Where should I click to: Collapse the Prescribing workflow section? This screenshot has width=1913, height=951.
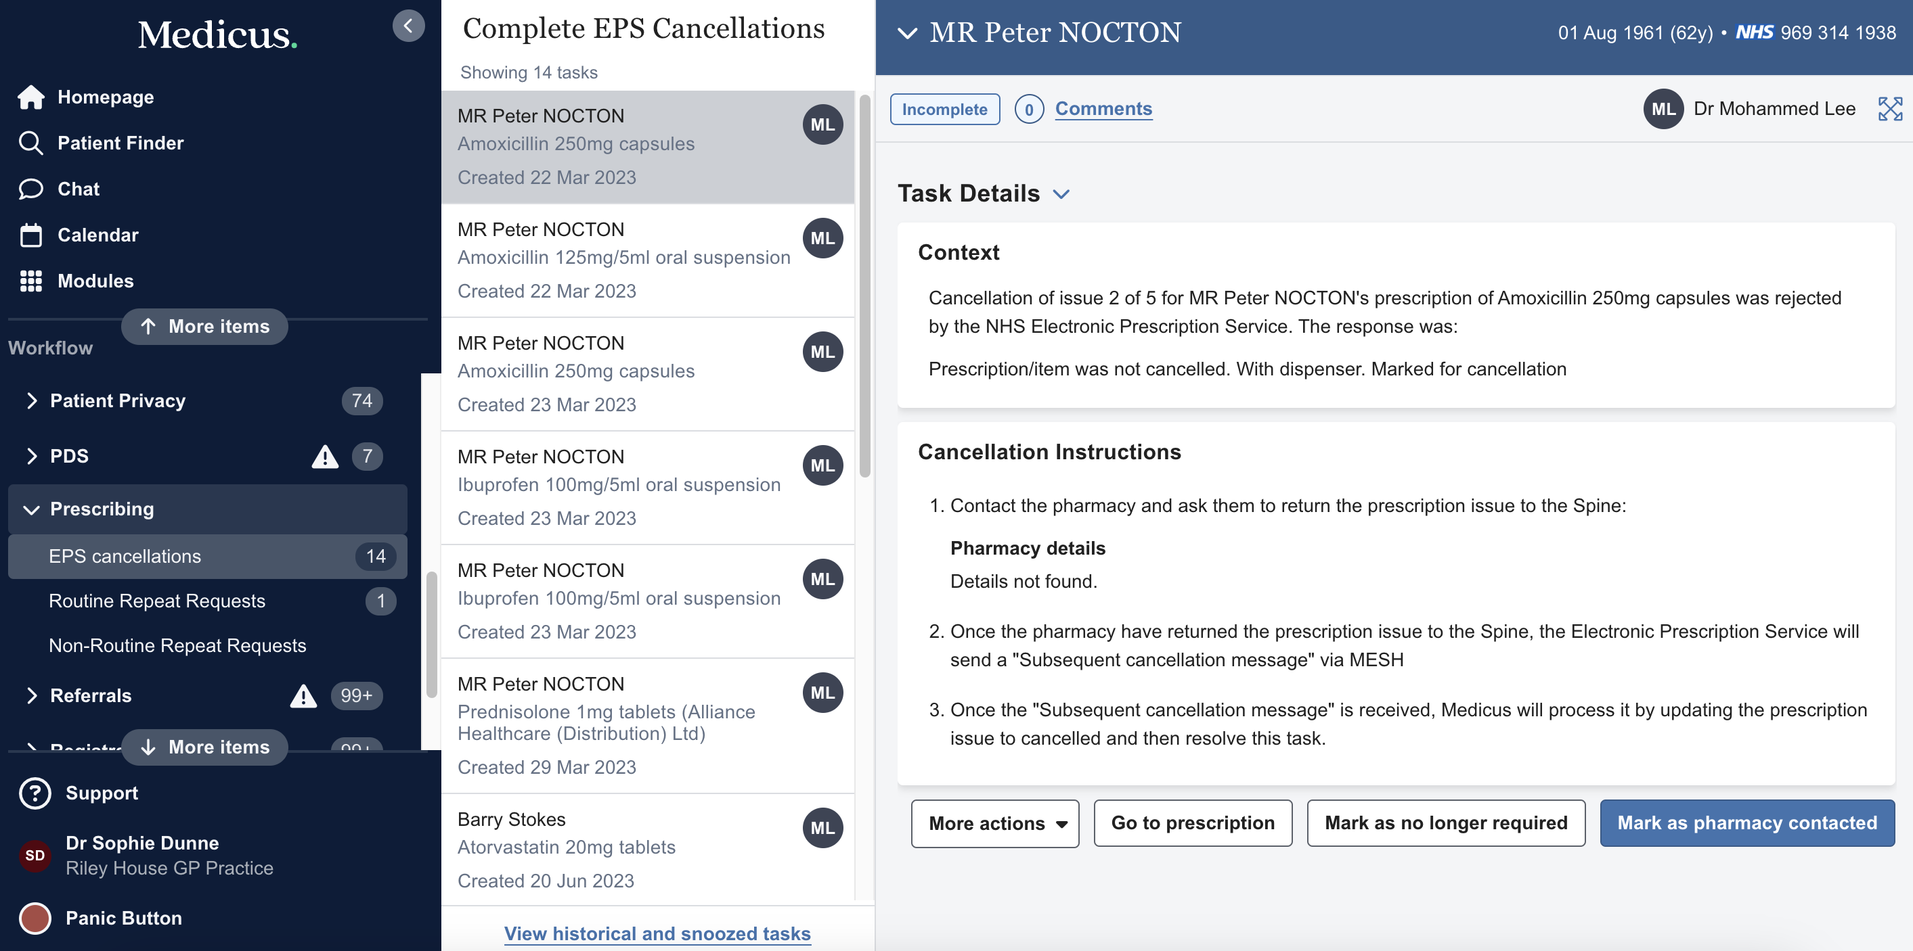31,509
